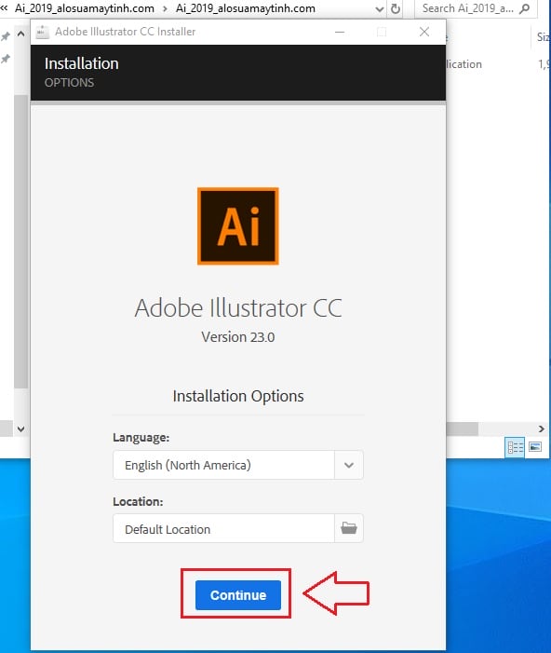Click the scroll down arrow in Explorer navigation pane

[20, 429]
